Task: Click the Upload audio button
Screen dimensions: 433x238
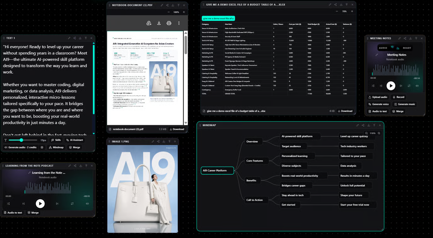Action: pyautogui.click(x=378, y=97)
